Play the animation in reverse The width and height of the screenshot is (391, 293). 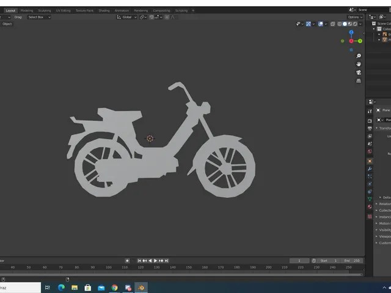[x=150, y=261]
